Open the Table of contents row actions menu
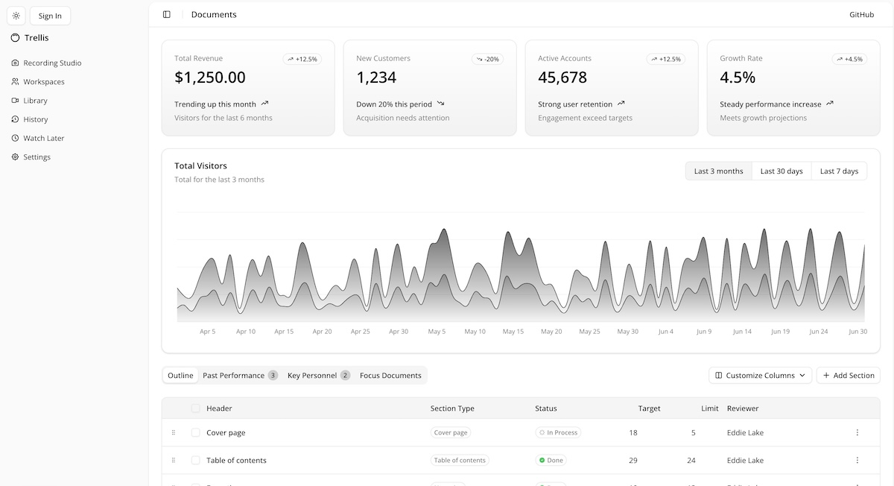 click(x=857, y=461)
